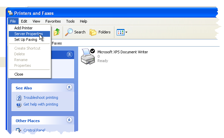Collapse the Other Places panel

(69, 120)
